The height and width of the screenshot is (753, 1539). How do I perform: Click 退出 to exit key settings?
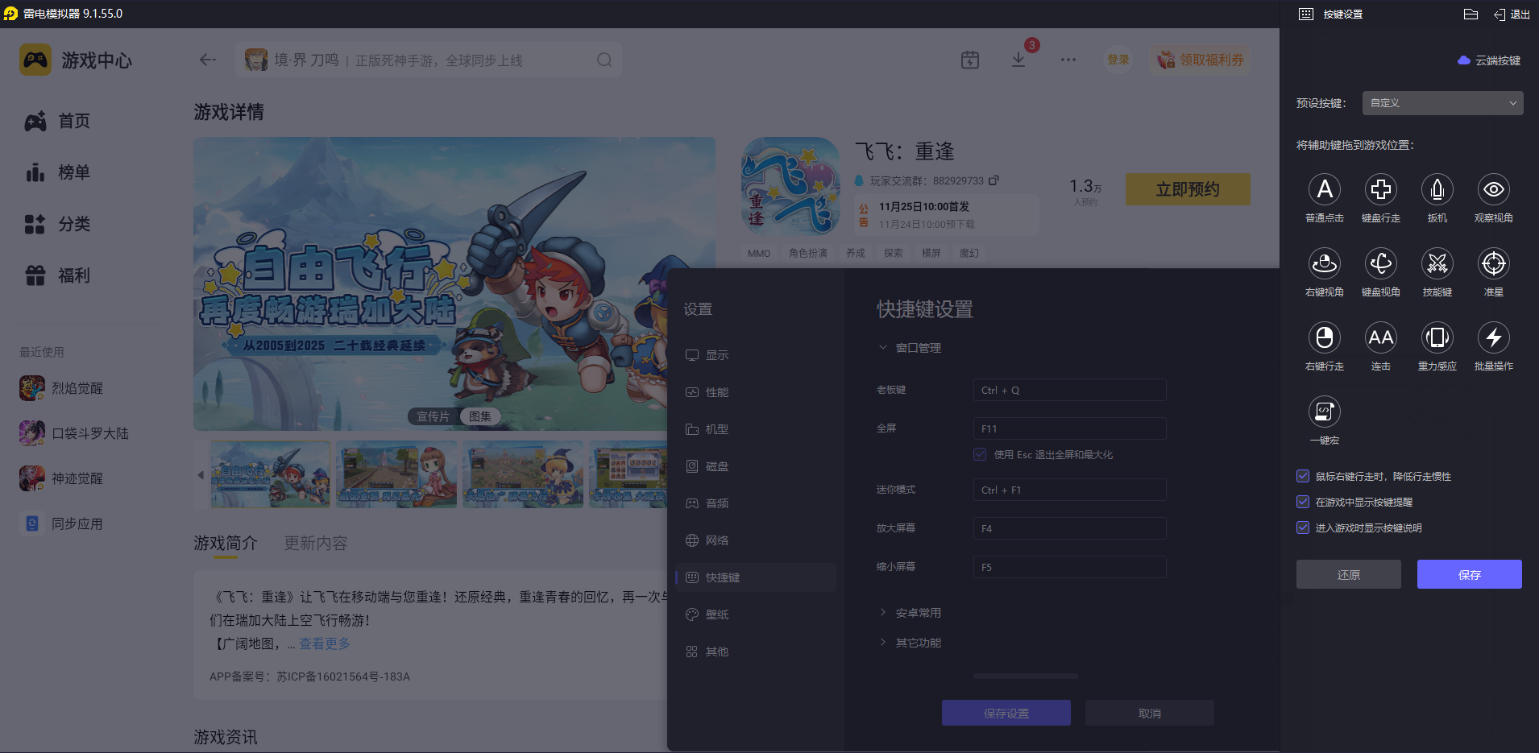coord(1512,14)
